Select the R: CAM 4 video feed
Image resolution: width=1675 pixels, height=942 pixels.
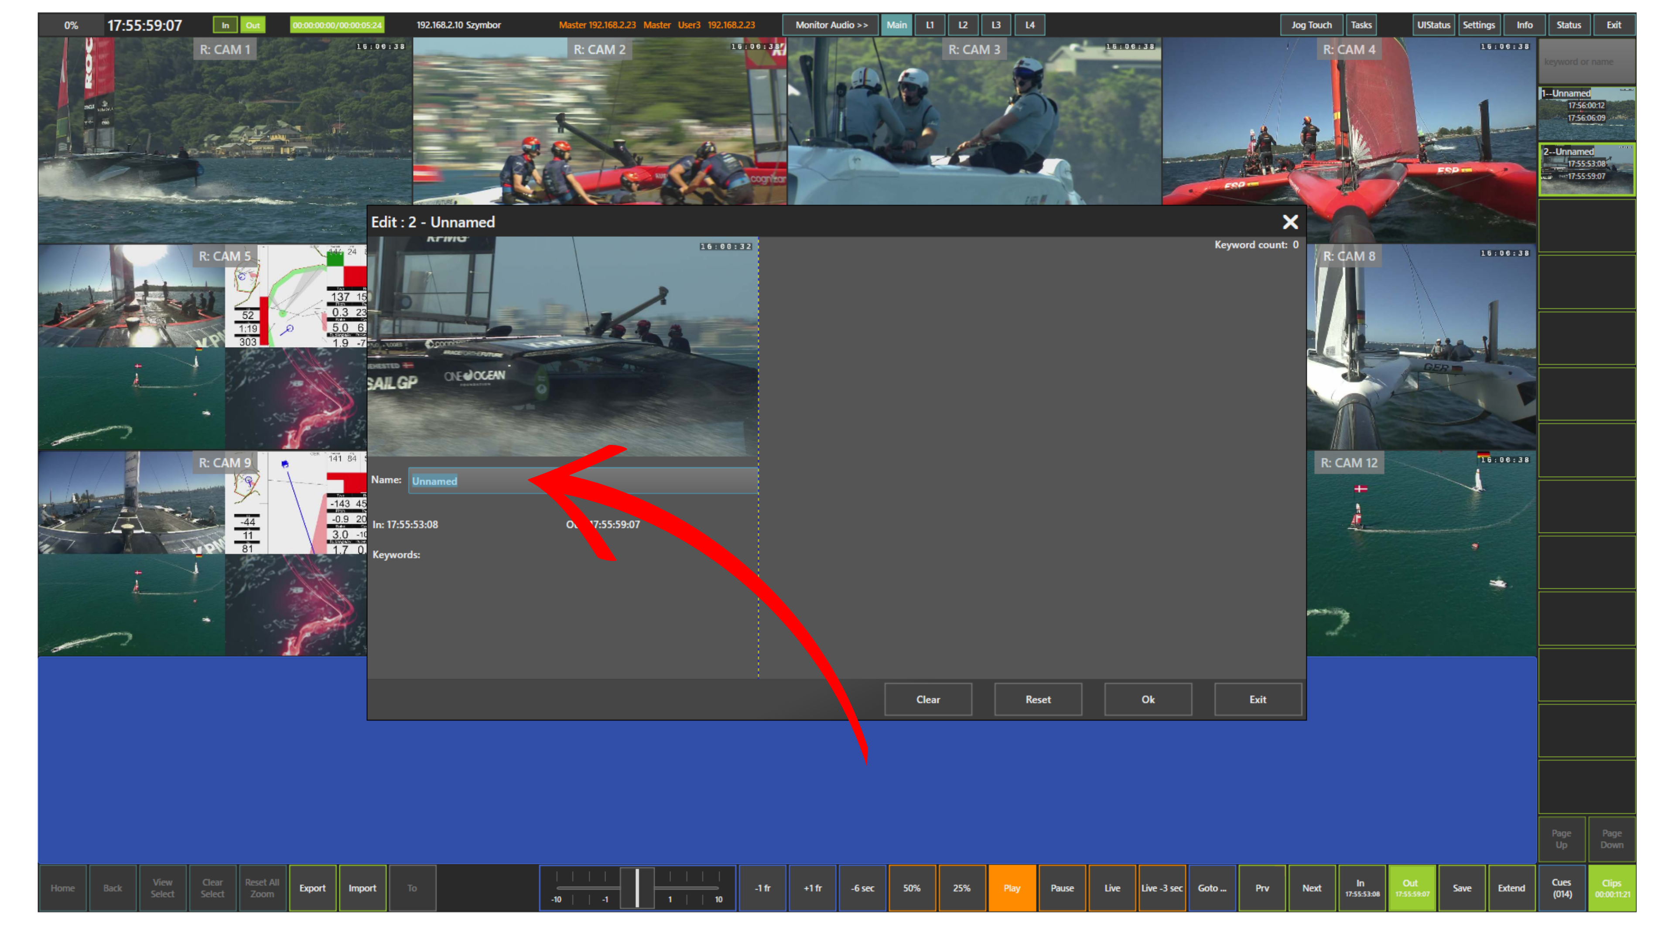tap(1349, 140)
